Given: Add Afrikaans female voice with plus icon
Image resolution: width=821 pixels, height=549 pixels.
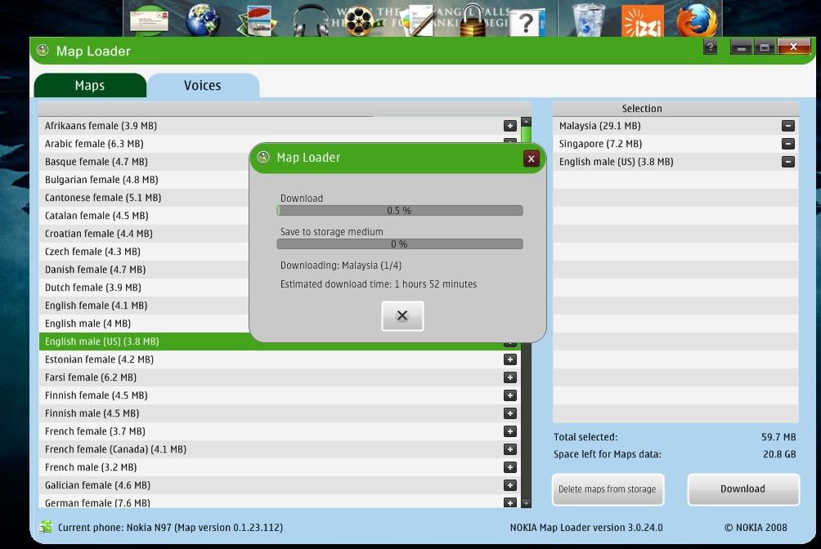Looking at the screenshot, I should tap(510, 126).
